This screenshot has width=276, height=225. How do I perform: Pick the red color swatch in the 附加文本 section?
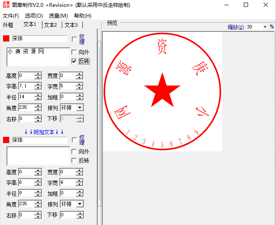[6, 140]
